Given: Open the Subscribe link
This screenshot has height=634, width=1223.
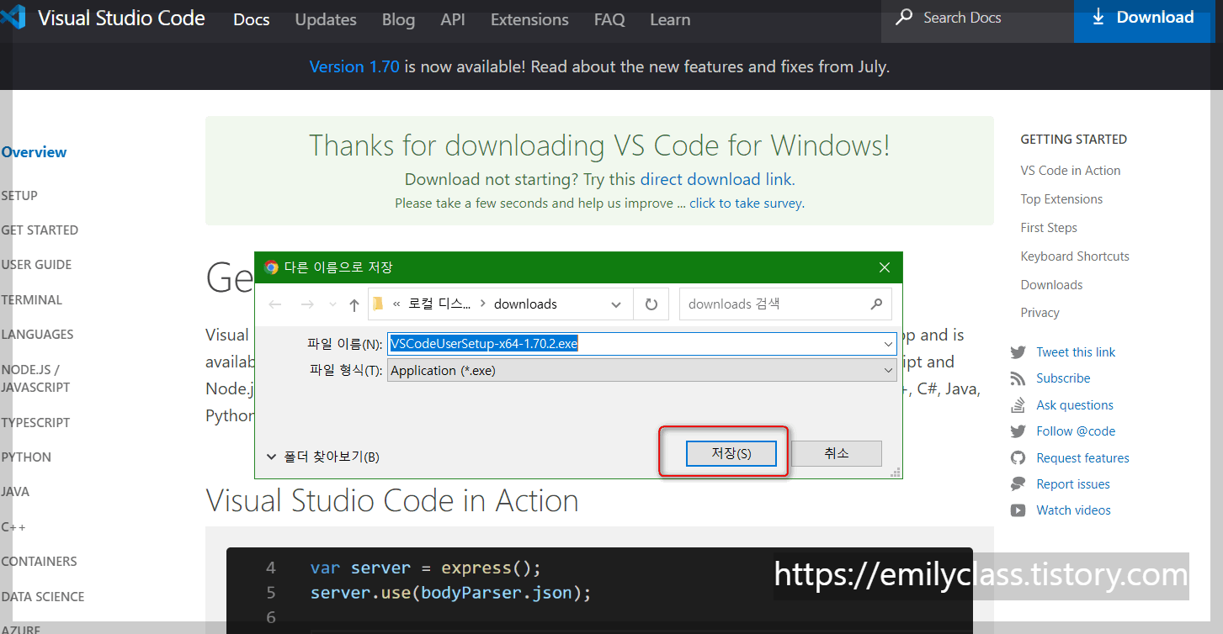Looking at the screenshot, I should [1063, 378].
